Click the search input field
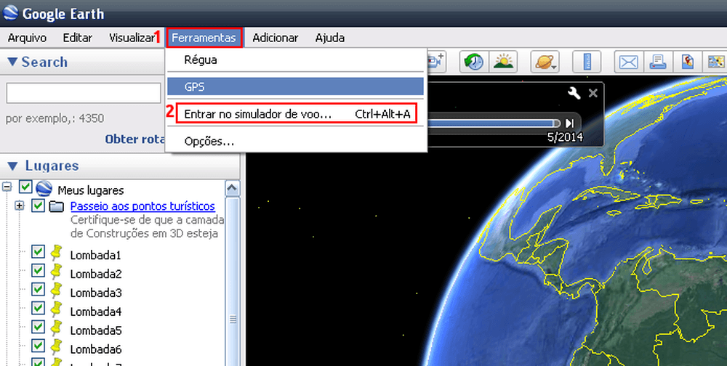Image resolution: width=727 pixels, height=366 pixels. pyautogui.click(x=84, y=94)
